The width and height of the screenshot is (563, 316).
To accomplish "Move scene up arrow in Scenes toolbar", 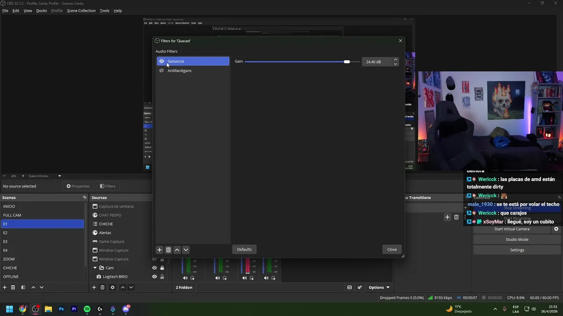I will (33, 287).
